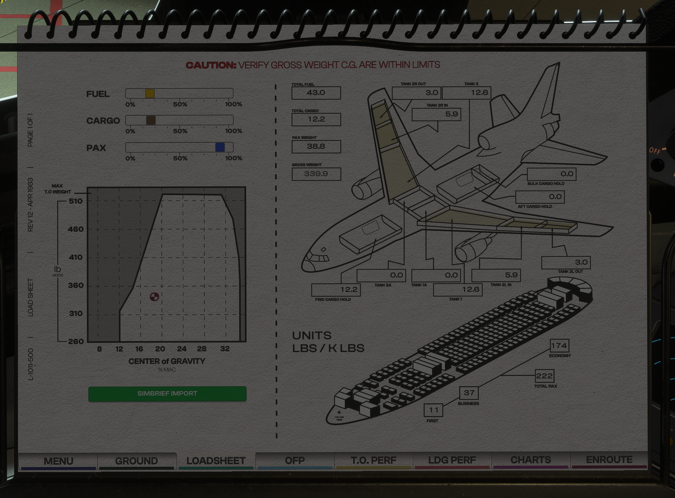675x498 pixels.
Task: Click the Economy passenger count box
Action: pos(559,346)
